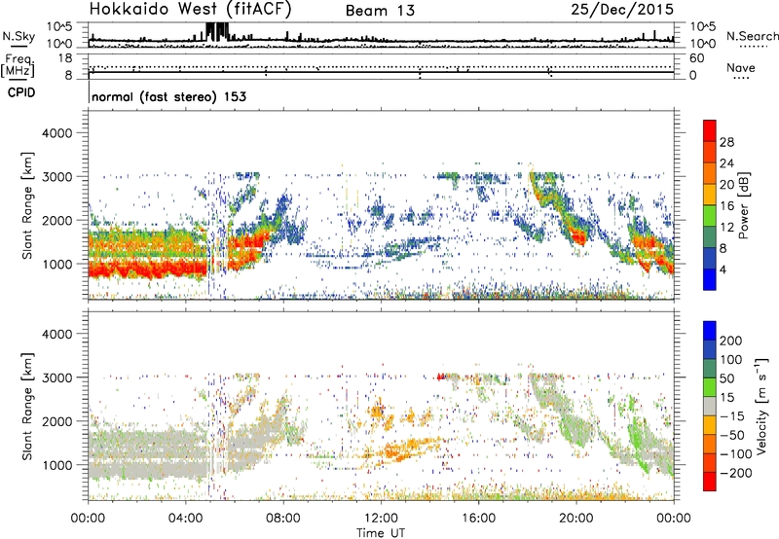This screenshot has width=779, height=539.
Task: Click the "Power [dB]" colorbar label
Action: (743, 205)
